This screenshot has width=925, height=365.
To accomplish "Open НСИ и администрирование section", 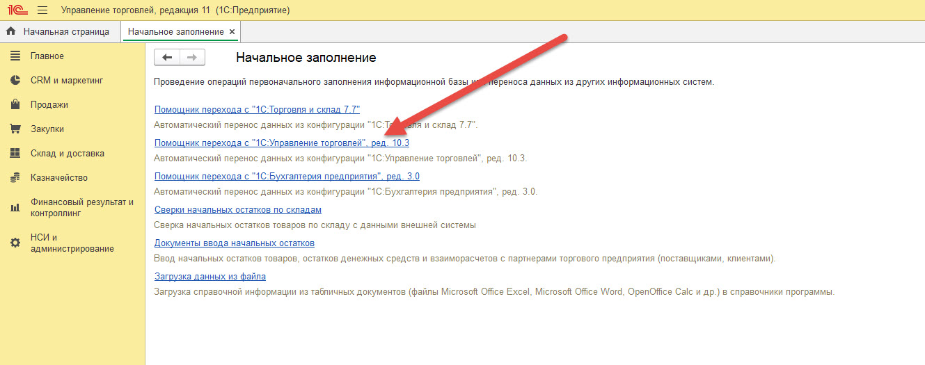I will point(72,243).
